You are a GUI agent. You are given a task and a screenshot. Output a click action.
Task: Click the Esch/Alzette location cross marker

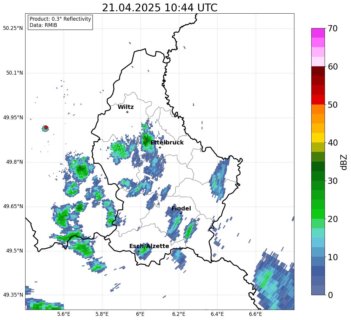click(138, 251)
